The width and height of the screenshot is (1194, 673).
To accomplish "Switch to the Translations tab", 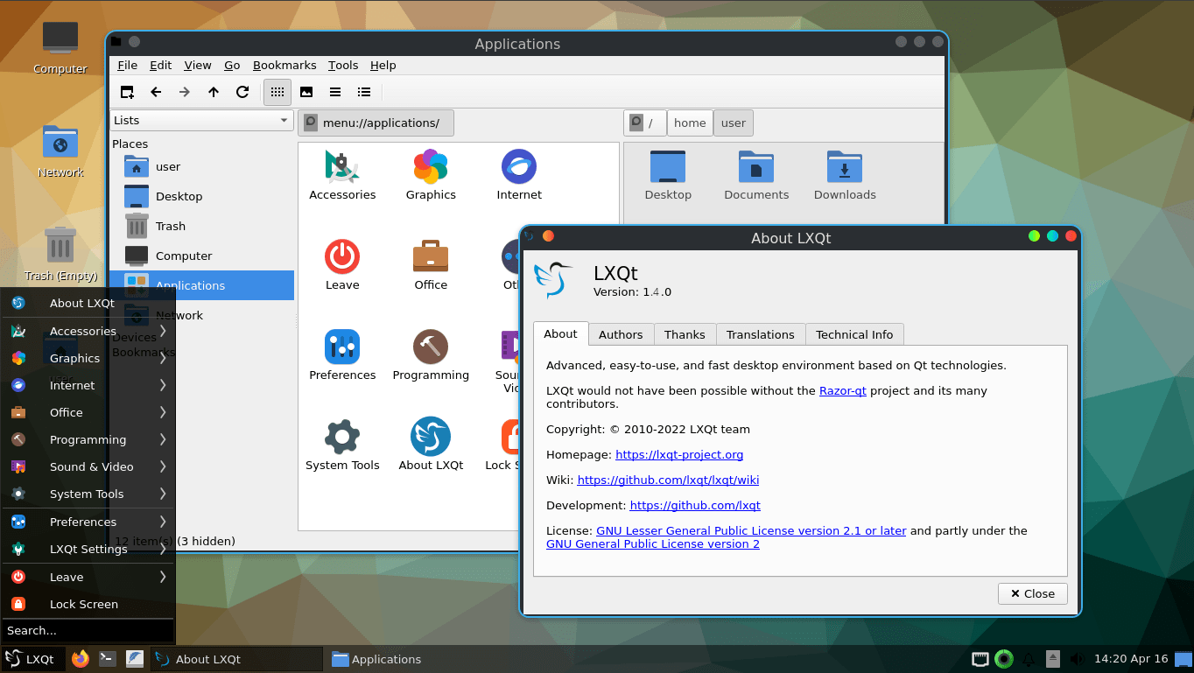I will click(x=760, y=334).
